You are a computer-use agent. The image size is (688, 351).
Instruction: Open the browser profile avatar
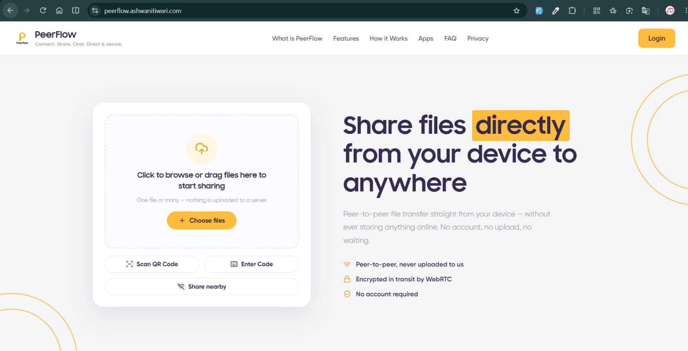[x=670, y=11]
